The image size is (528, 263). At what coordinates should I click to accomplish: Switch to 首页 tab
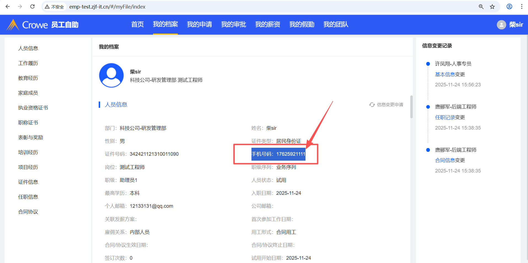[137, 24]
